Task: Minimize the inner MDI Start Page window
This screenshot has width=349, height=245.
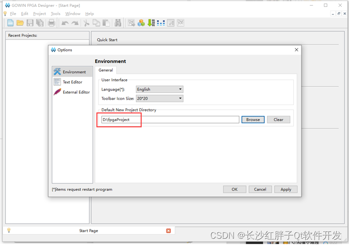Action: [x=333, y=14]
